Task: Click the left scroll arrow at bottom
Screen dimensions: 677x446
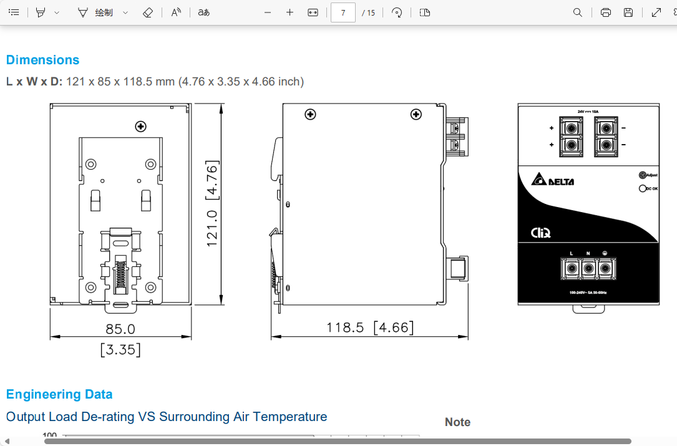Action: click(x=7, y=441)
